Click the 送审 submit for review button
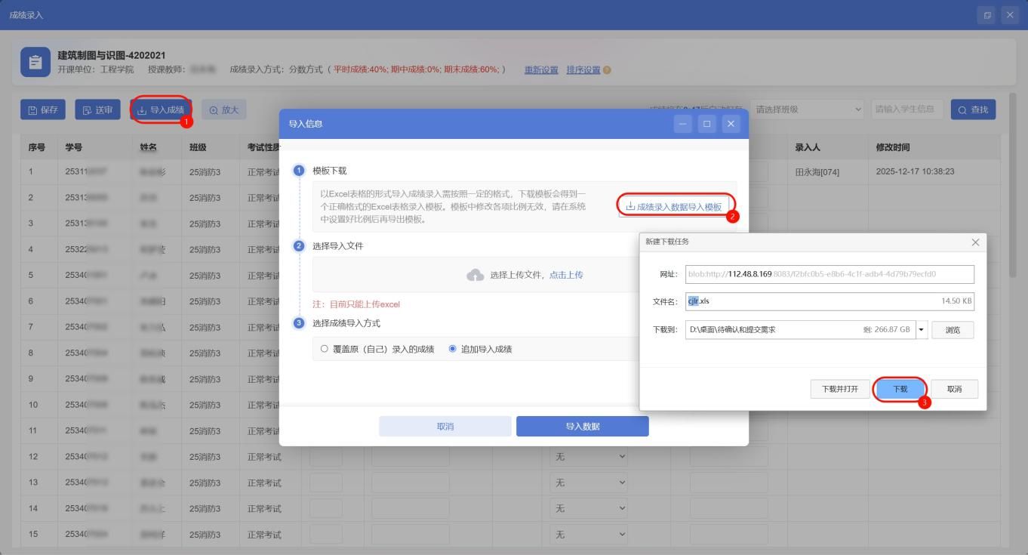The height and width of the screenshot is (555, 1028). click(97, 109)
